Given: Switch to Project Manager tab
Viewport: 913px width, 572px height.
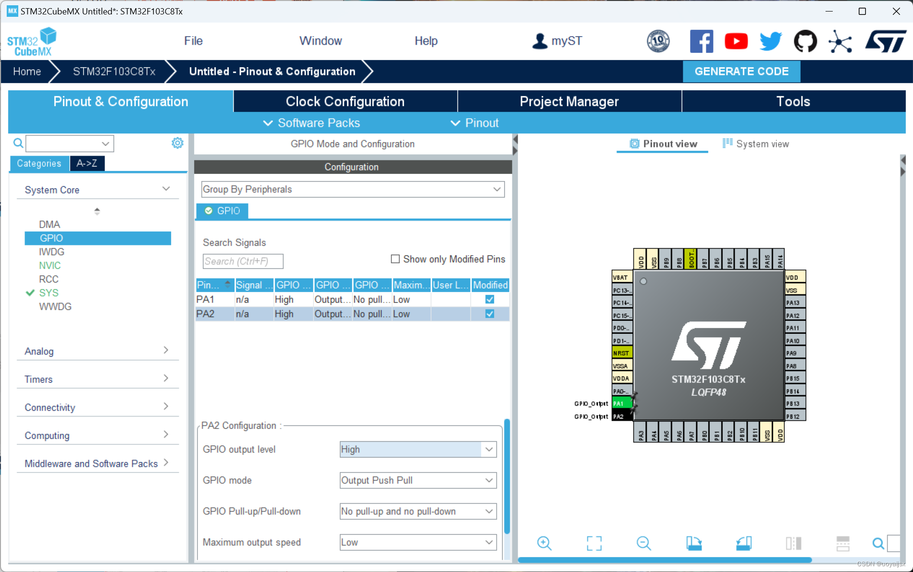Looking at the screenshot, I should [569, 101].
